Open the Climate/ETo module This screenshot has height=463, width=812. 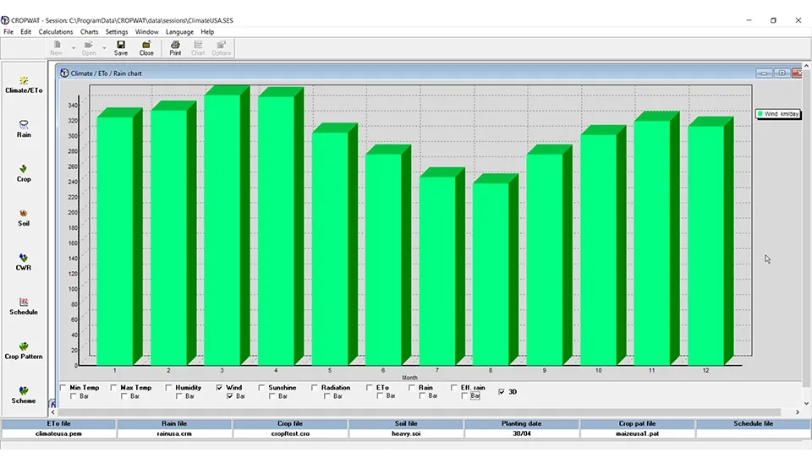click(x=24, y=84)
